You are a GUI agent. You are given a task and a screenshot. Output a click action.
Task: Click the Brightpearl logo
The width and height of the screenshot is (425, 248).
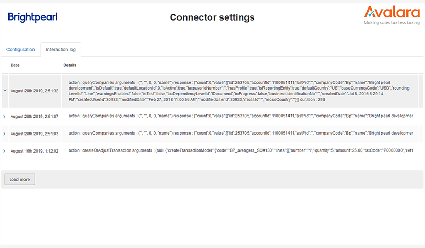[33, 17]
